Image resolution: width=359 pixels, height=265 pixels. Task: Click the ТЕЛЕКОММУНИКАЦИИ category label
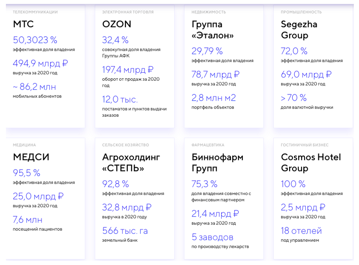tap(35, 12)
